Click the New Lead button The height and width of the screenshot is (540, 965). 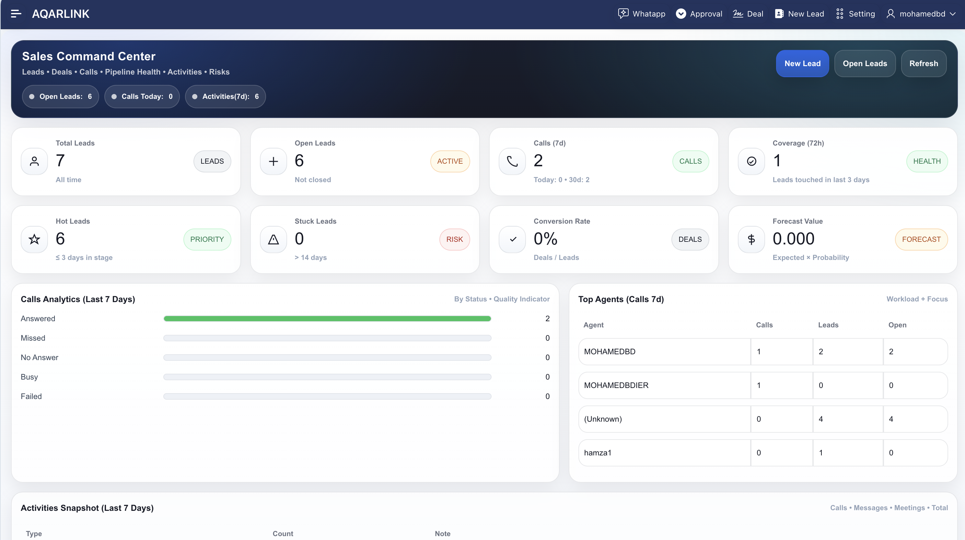(802, 63)
